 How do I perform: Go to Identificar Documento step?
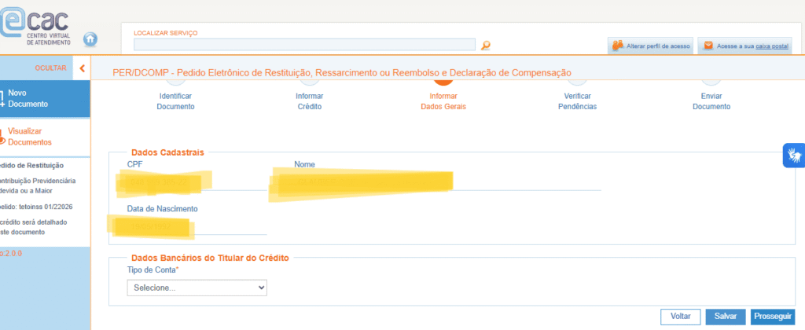point(175,101)
